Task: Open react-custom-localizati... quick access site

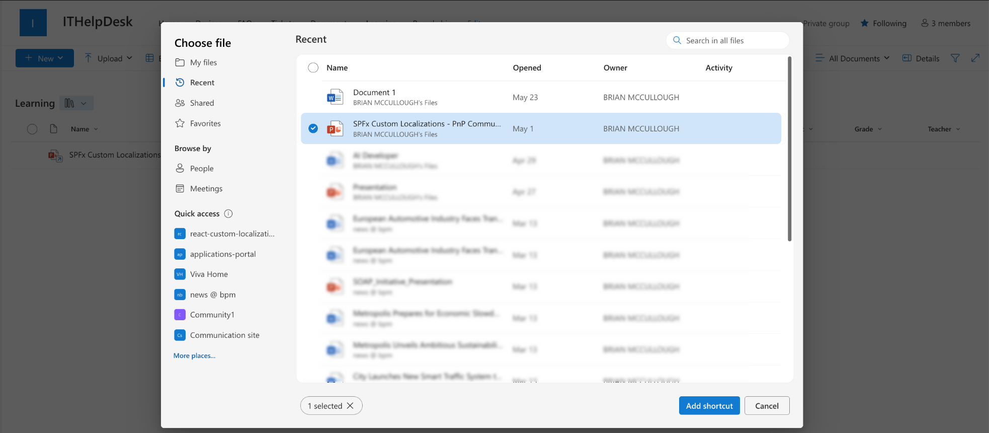Action: click(225, 234)
